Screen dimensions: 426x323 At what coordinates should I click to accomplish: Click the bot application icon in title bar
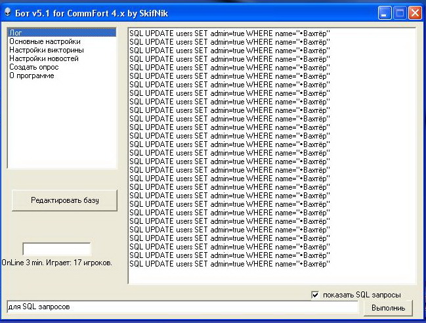[9, 12]
